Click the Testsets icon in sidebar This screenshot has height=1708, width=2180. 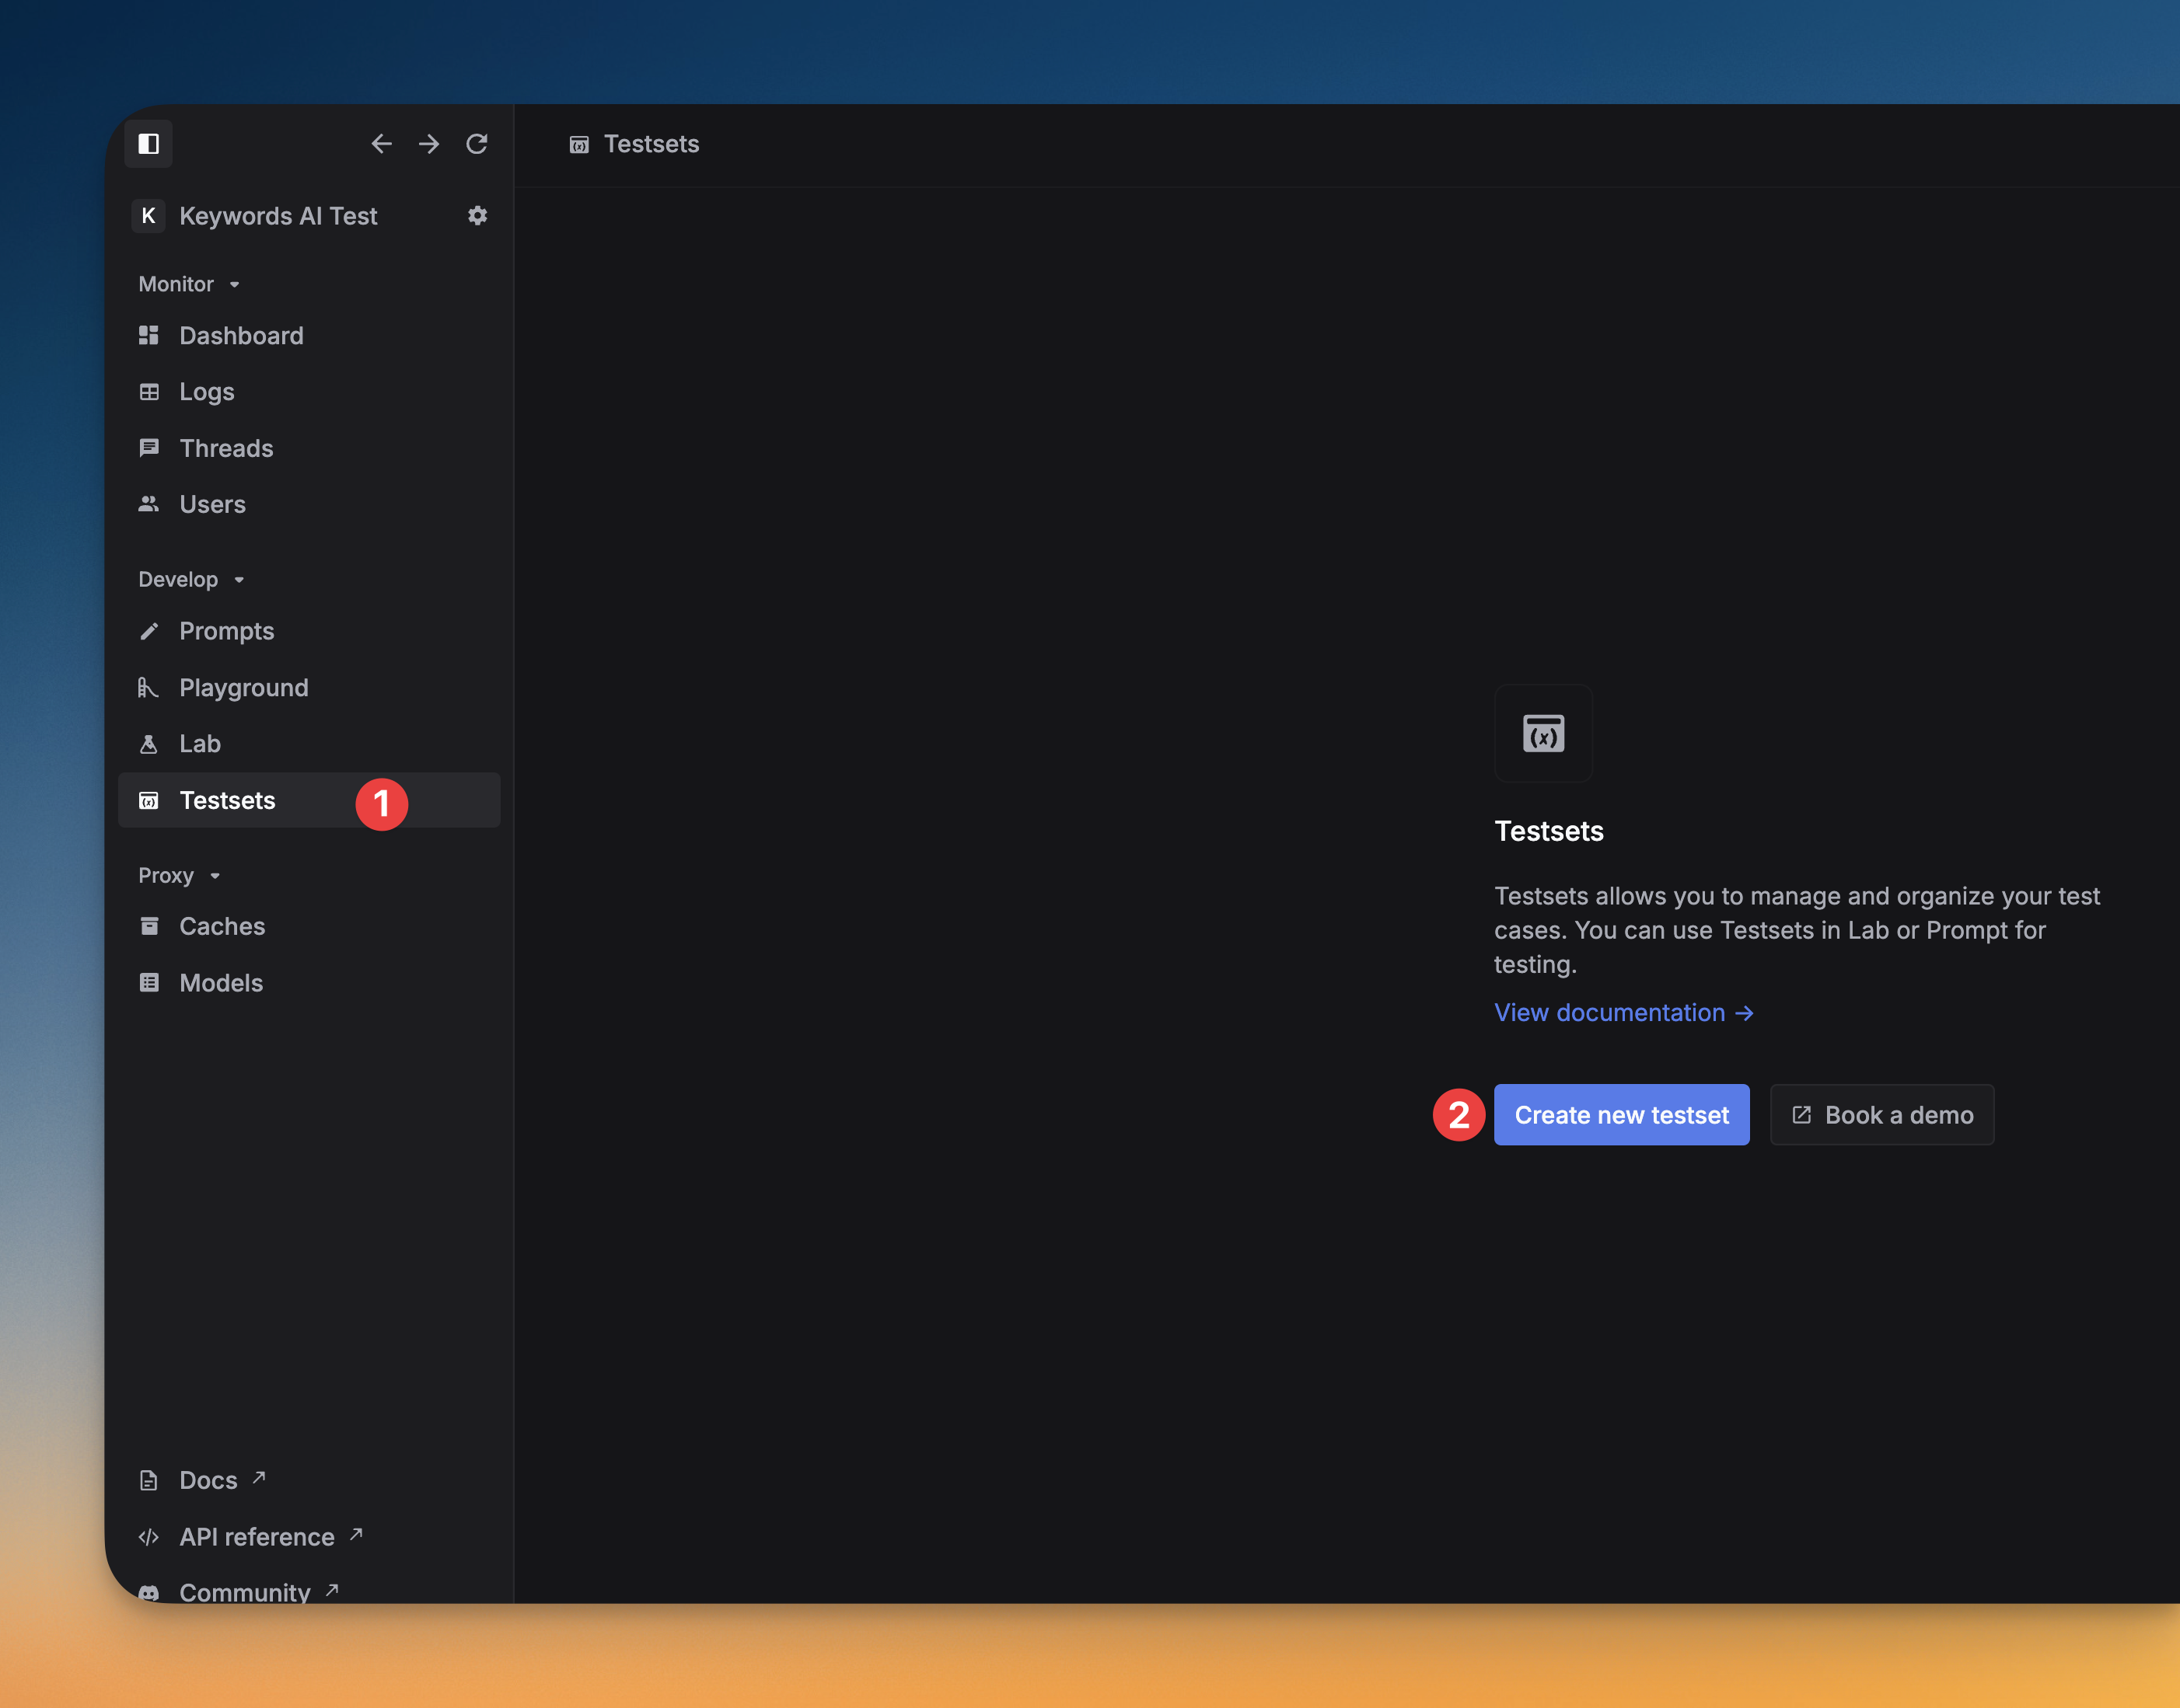pyautogui.click(x=149, y=801)
